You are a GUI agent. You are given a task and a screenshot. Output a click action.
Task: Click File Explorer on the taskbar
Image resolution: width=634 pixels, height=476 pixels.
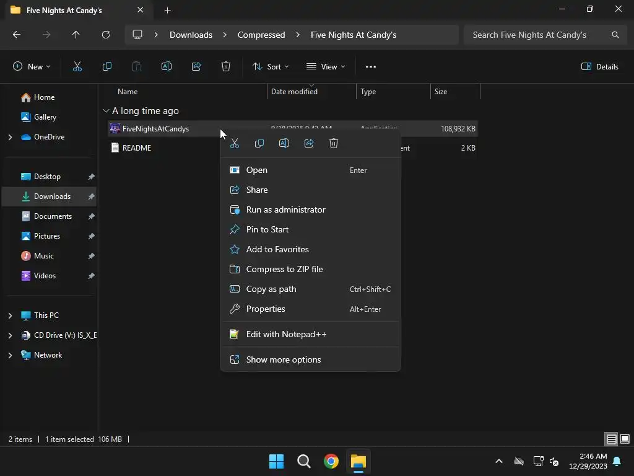[x=358, y=461]
